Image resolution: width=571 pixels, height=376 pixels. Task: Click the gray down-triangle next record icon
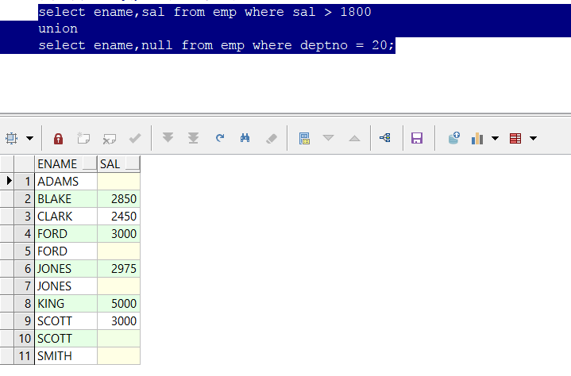(329, 137)
